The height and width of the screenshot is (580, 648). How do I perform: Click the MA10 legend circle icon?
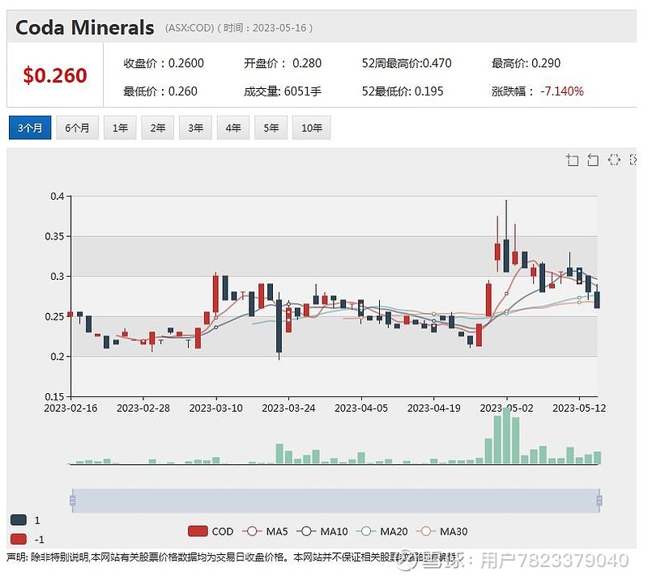(306, 531)
